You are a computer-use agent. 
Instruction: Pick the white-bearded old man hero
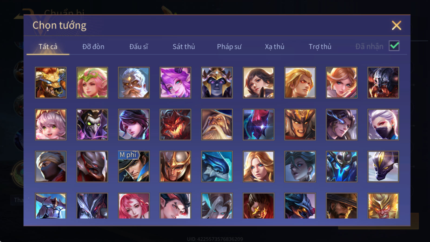tap(134, 83)
